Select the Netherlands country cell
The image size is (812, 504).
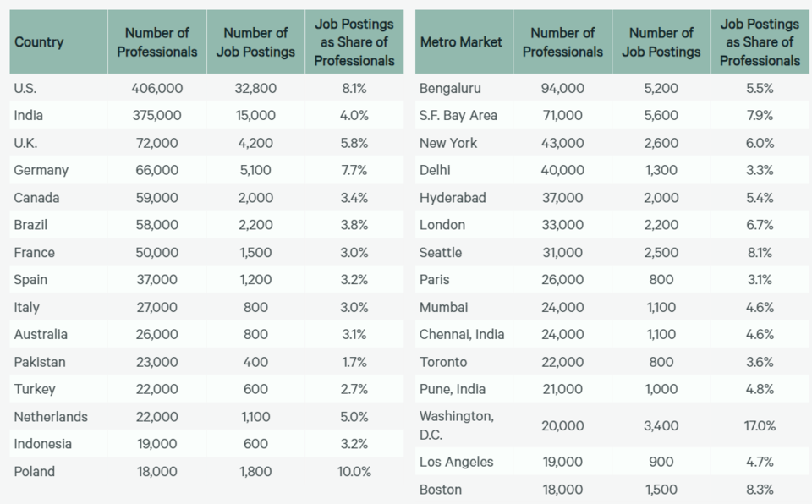51,417
